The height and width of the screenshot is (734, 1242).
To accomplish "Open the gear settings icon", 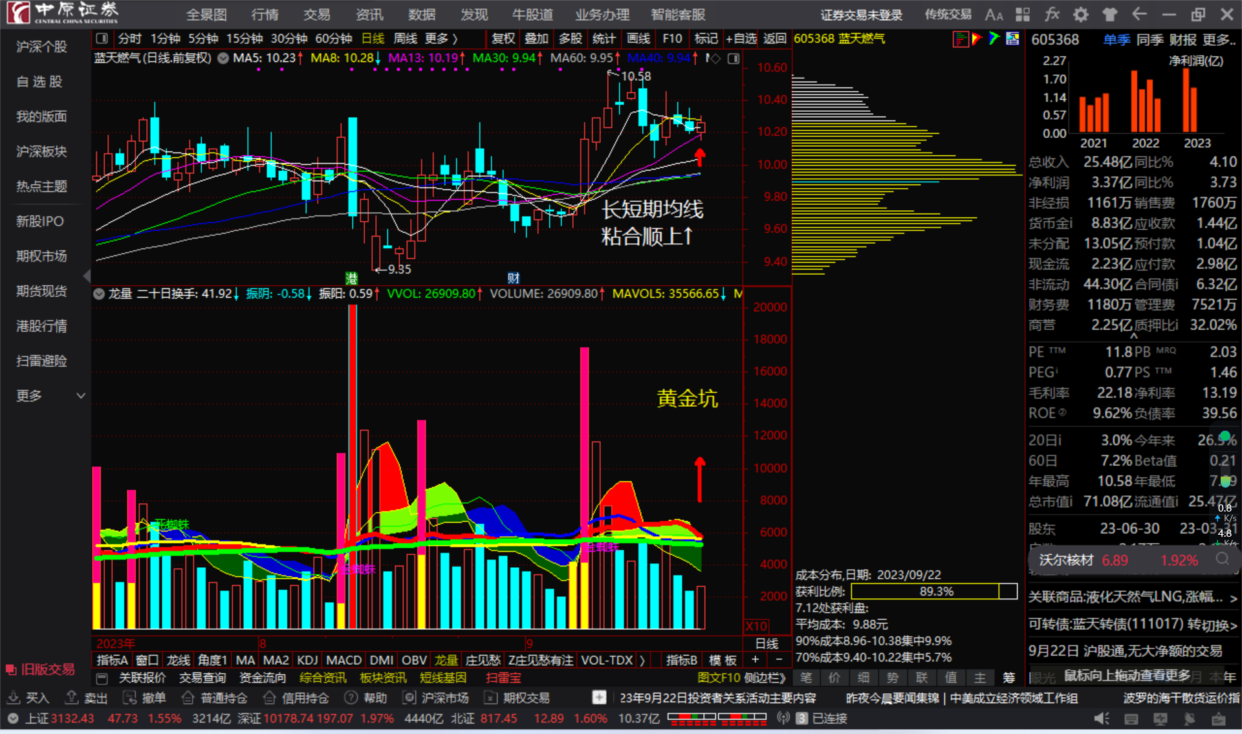I will (1081, 15).
